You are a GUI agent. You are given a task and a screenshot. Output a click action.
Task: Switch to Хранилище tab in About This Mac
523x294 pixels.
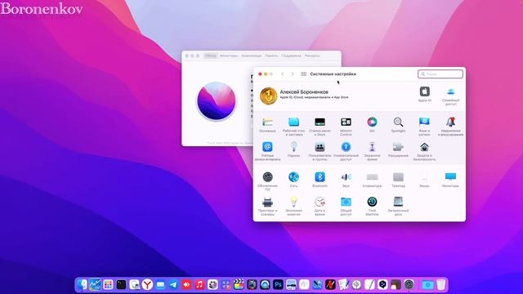pyautogui.click(x=252, y=56)
